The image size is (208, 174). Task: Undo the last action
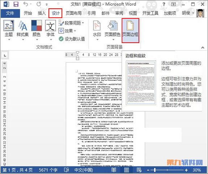(25, 4)
